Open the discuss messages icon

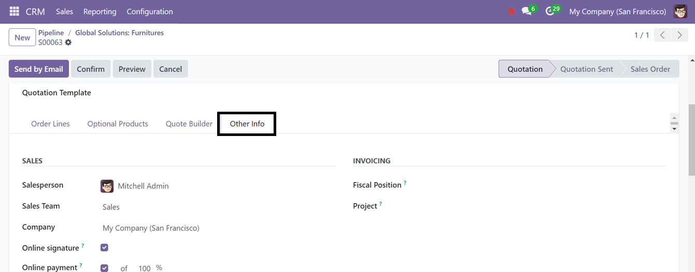(527, 11)
